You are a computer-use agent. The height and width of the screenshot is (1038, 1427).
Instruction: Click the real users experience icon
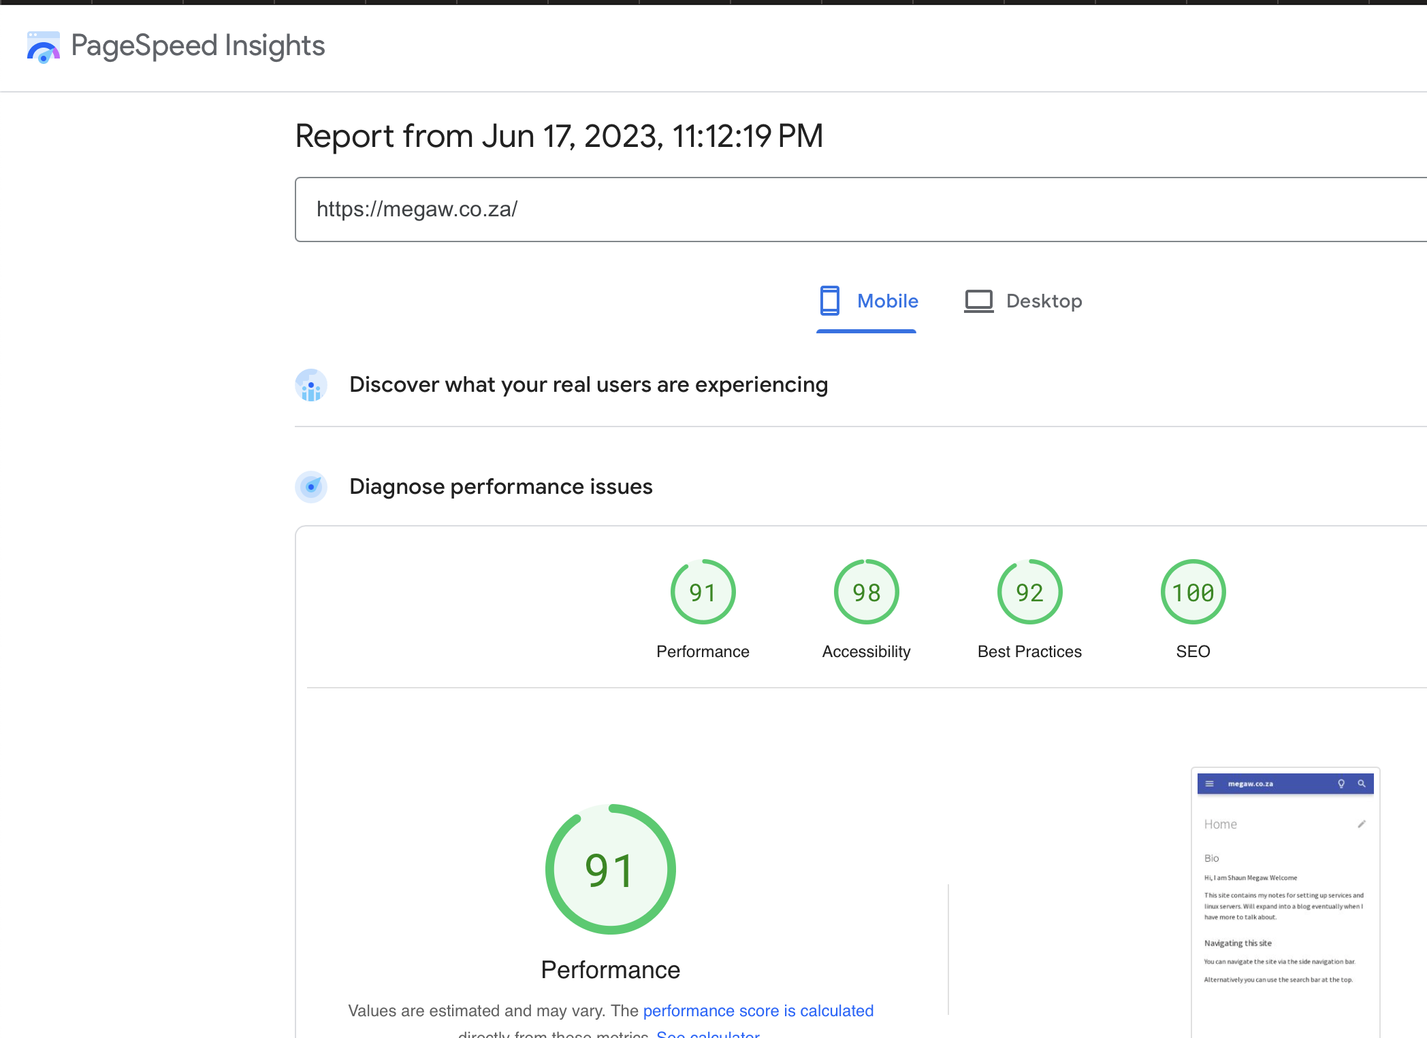point(311,385)
